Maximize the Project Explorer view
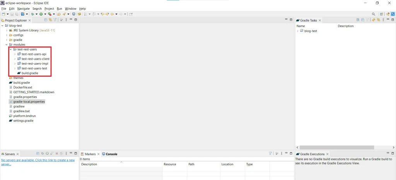This screenshot has height=180, width=396. pos(75,20)
